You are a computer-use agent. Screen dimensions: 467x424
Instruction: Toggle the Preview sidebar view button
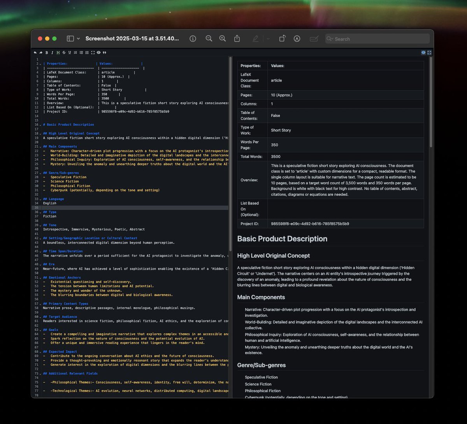click(x=70, y=38)
